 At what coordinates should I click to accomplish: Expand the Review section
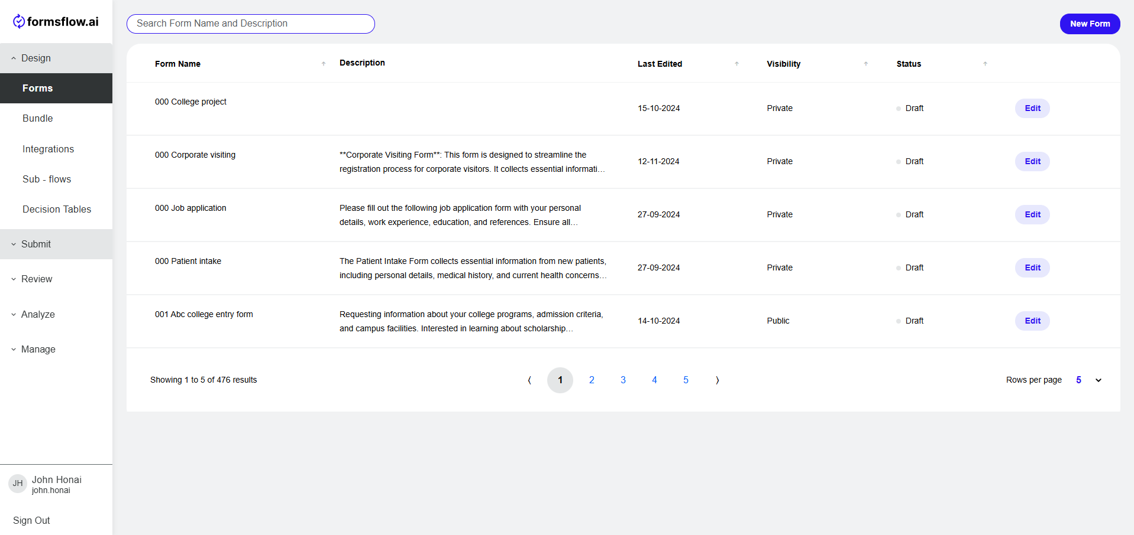coord(56,279)
